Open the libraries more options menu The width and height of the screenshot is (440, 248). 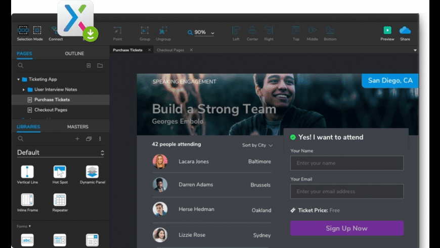100,139
